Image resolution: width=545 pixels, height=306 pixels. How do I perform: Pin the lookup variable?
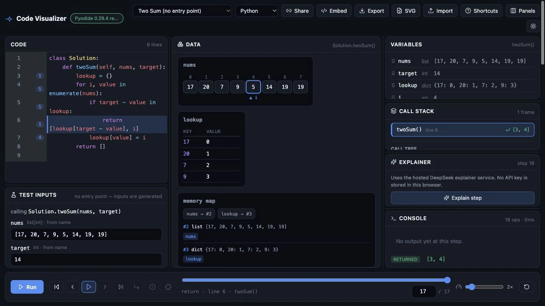(393, 85)
